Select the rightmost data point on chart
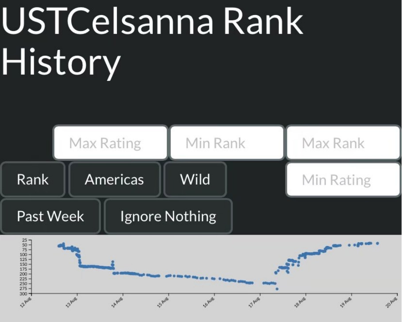This screenshot has height=322, width=402. click(377, 243)
